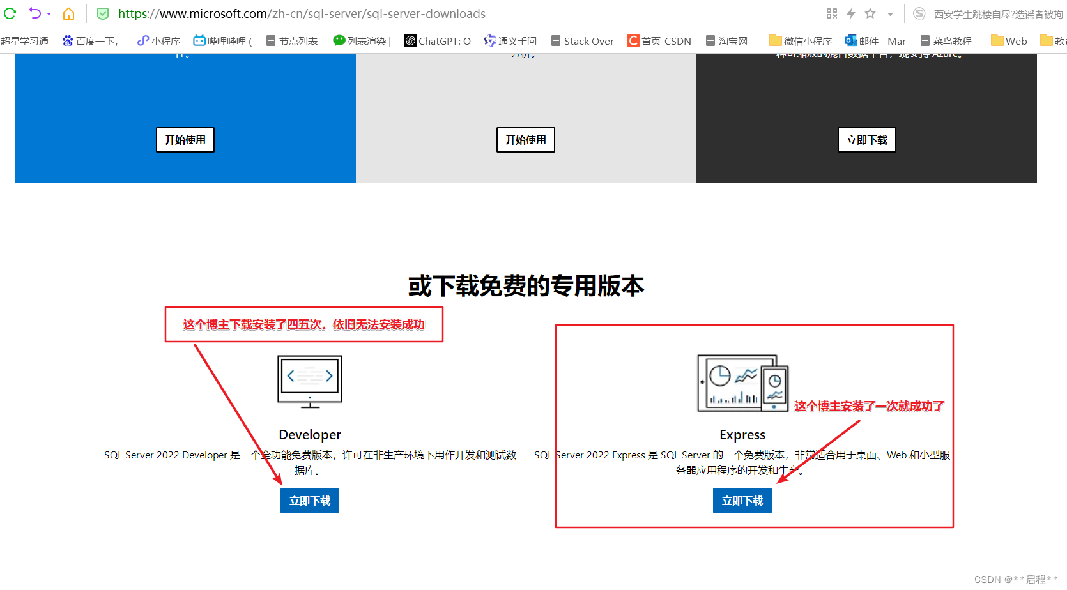Expand the dropdown arrow beside the star
Viewport: 1067px width, 590px height.
coord(890,14)
